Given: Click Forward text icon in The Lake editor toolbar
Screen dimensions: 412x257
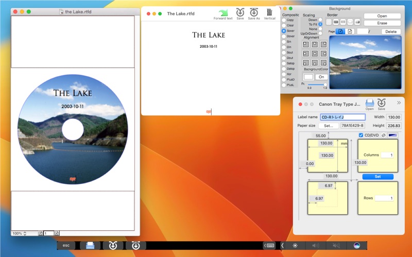Looking at the screenshot, I should click(x=223, y=12).
